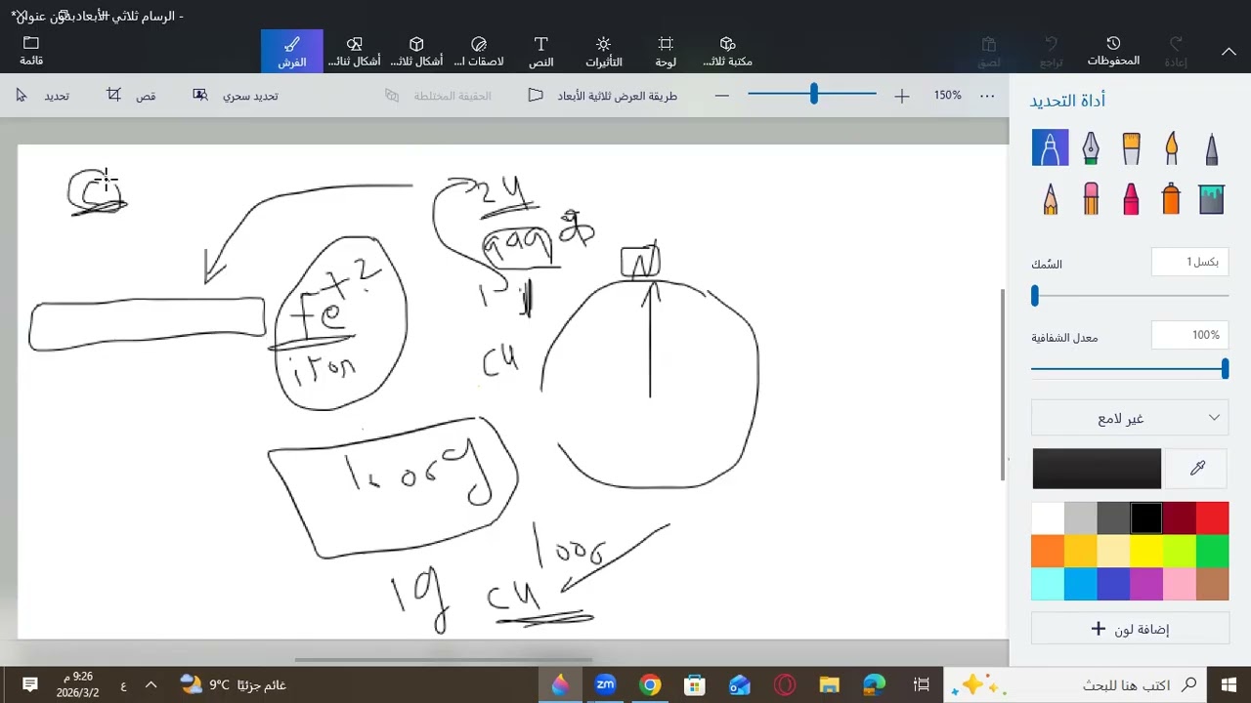The height and width of the screenshot is (703, 1251).
Task: Select the Pixel pen tool
Action: [1211, 147]
